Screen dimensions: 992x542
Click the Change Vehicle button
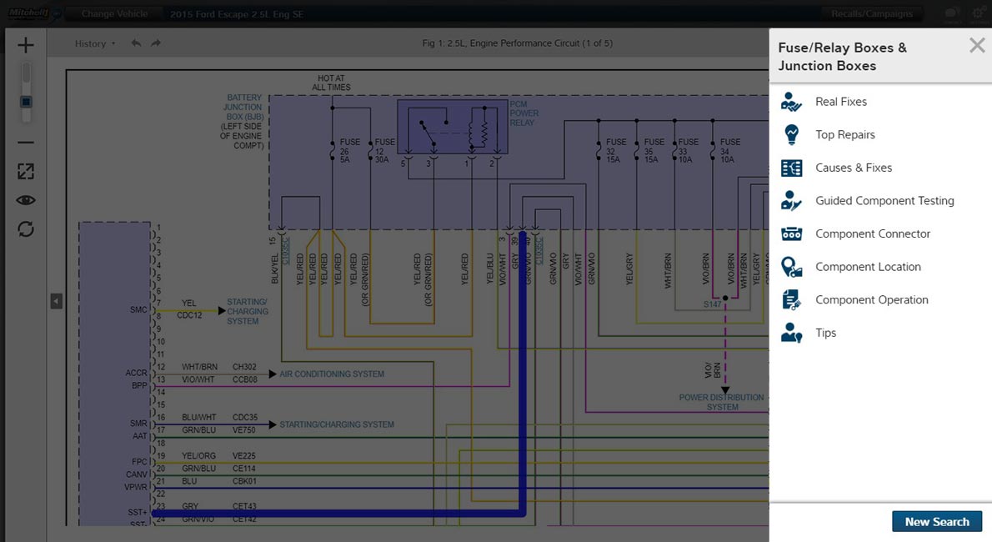click(x=114, y=14)
